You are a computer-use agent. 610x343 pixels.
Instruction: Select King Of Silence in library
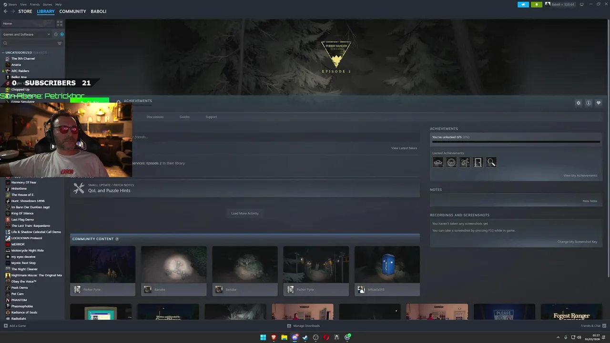[22, 213]
